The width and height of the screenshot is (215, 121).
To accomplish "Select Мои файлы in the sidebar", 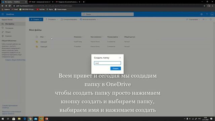I will [x=13, y=24].
